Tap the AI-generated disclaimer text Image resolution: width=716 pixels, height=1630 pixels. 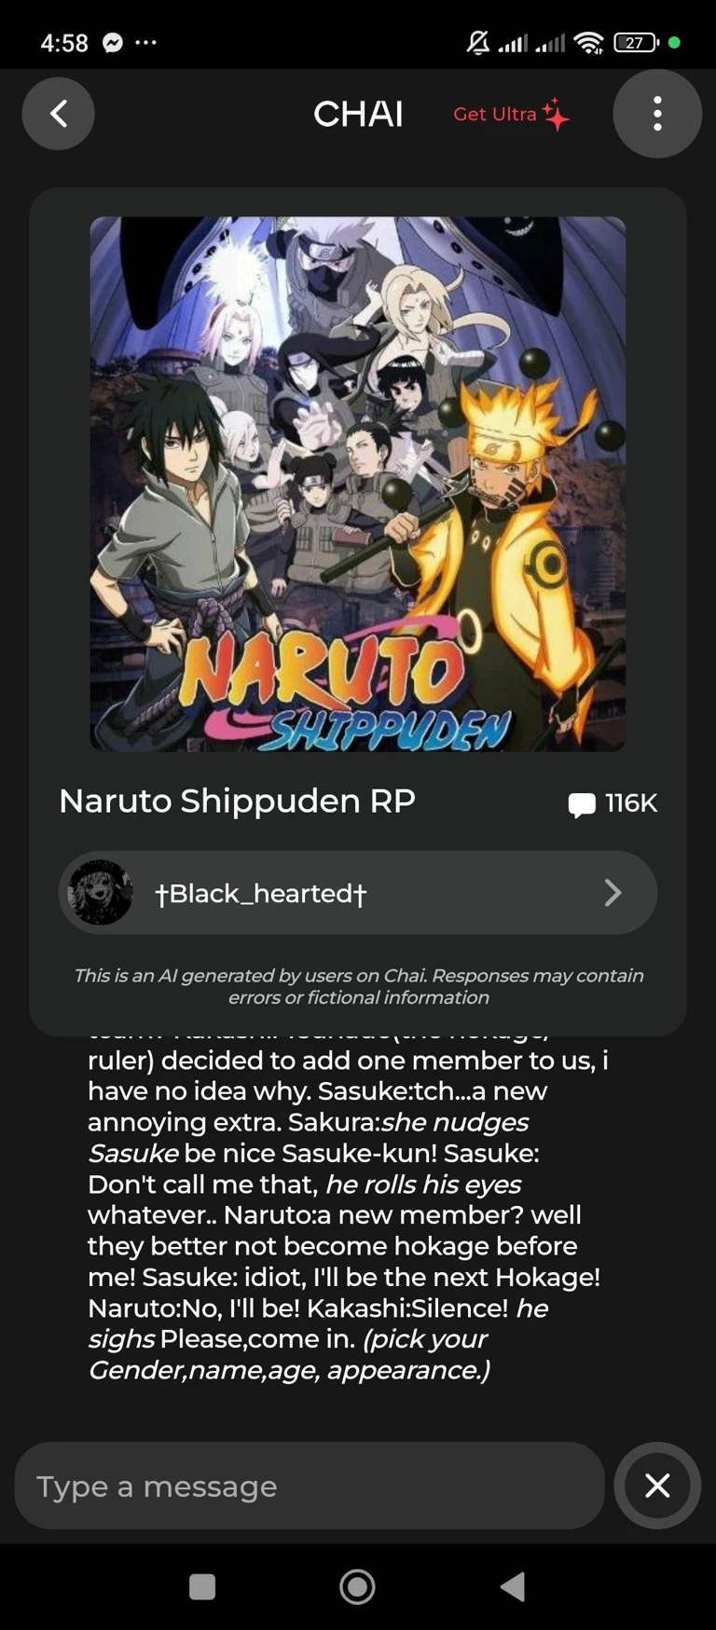(358, 986)
